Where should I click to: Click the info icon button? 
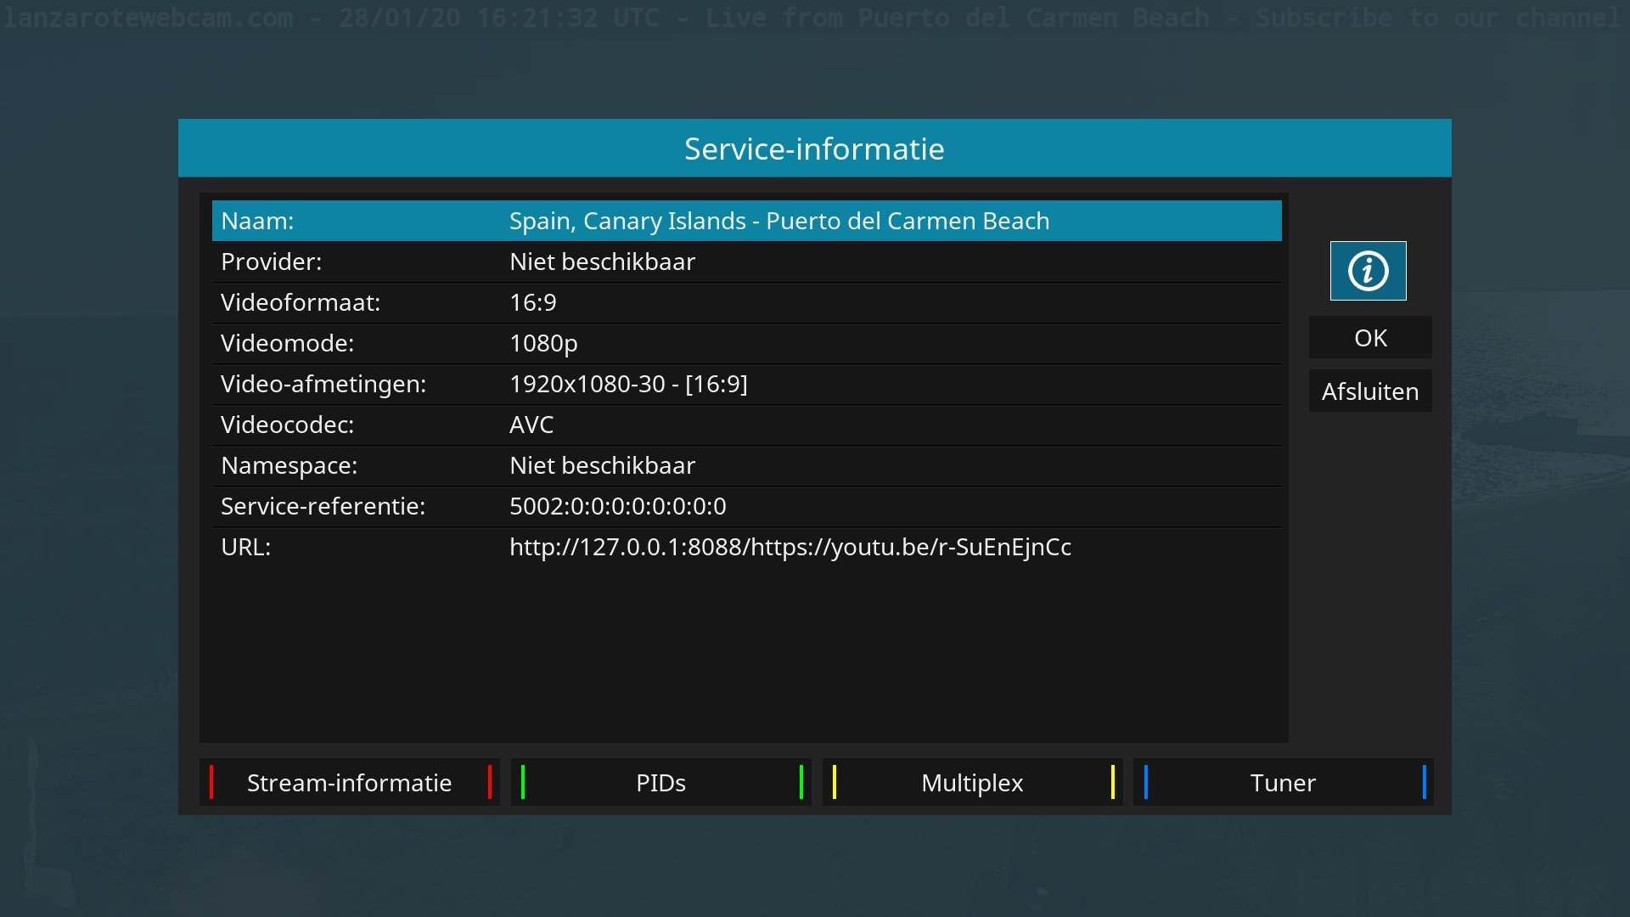click(1368, 271)
